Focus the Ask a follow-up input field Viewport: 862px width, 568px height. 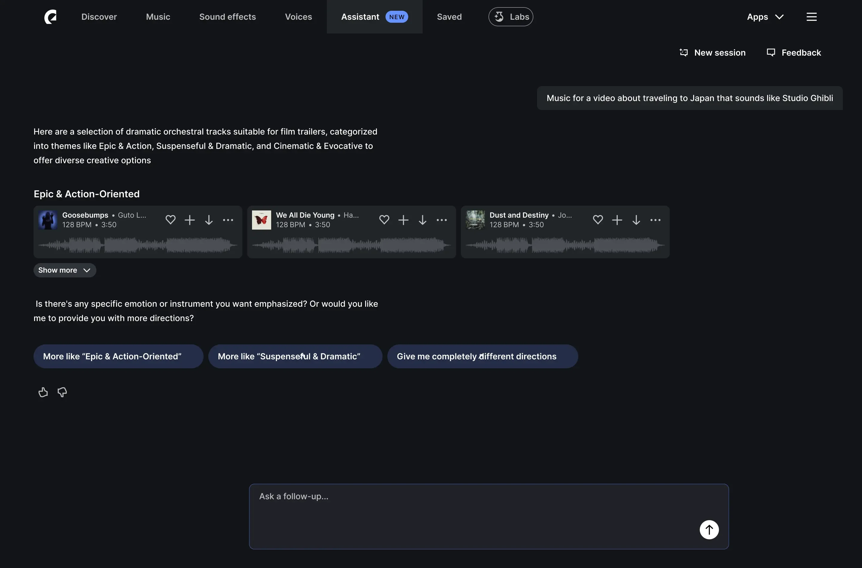tap(471, 507)
